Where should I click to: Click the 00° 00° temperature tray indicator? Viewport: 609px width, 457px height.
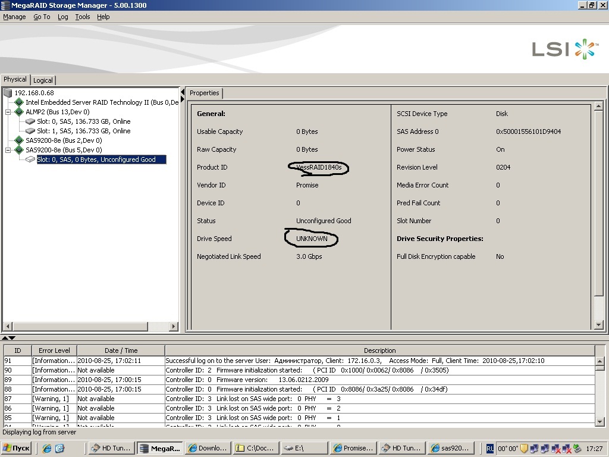pyautogui.click(x=508, y=449)
